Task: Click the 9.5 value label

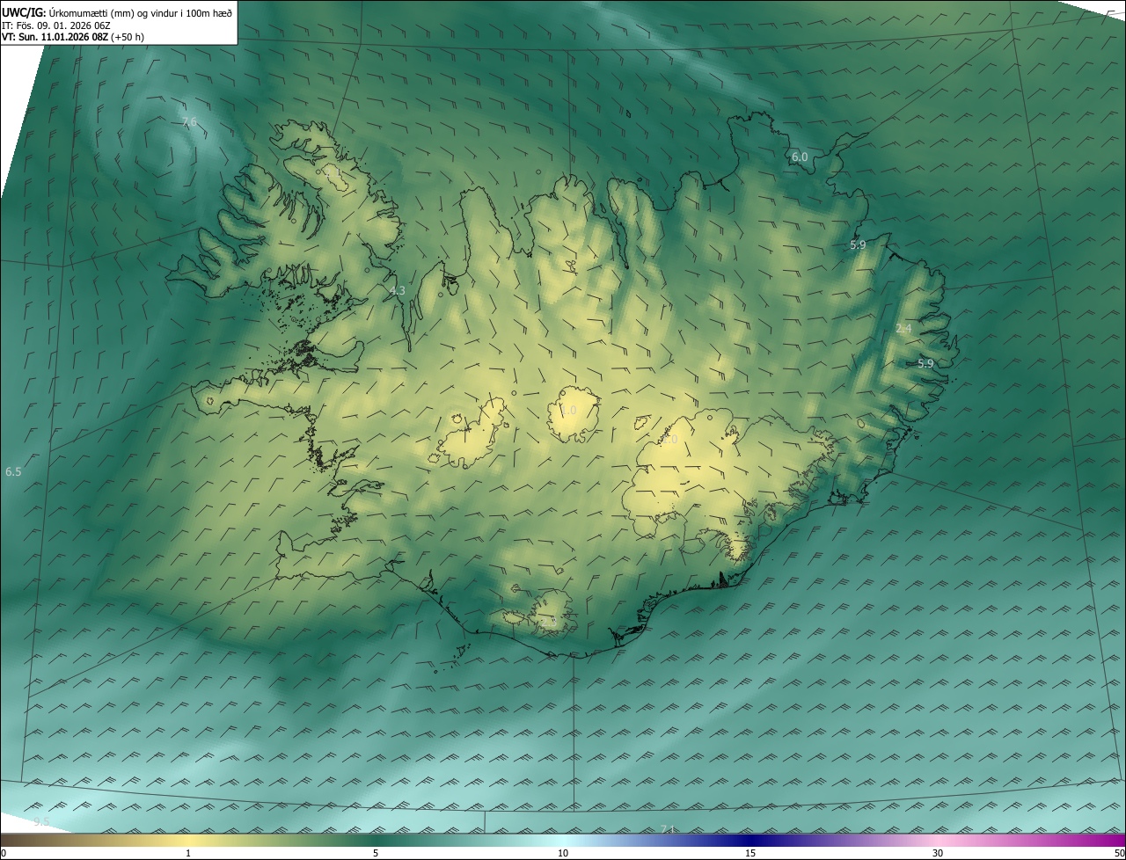Action: [41, 821]
